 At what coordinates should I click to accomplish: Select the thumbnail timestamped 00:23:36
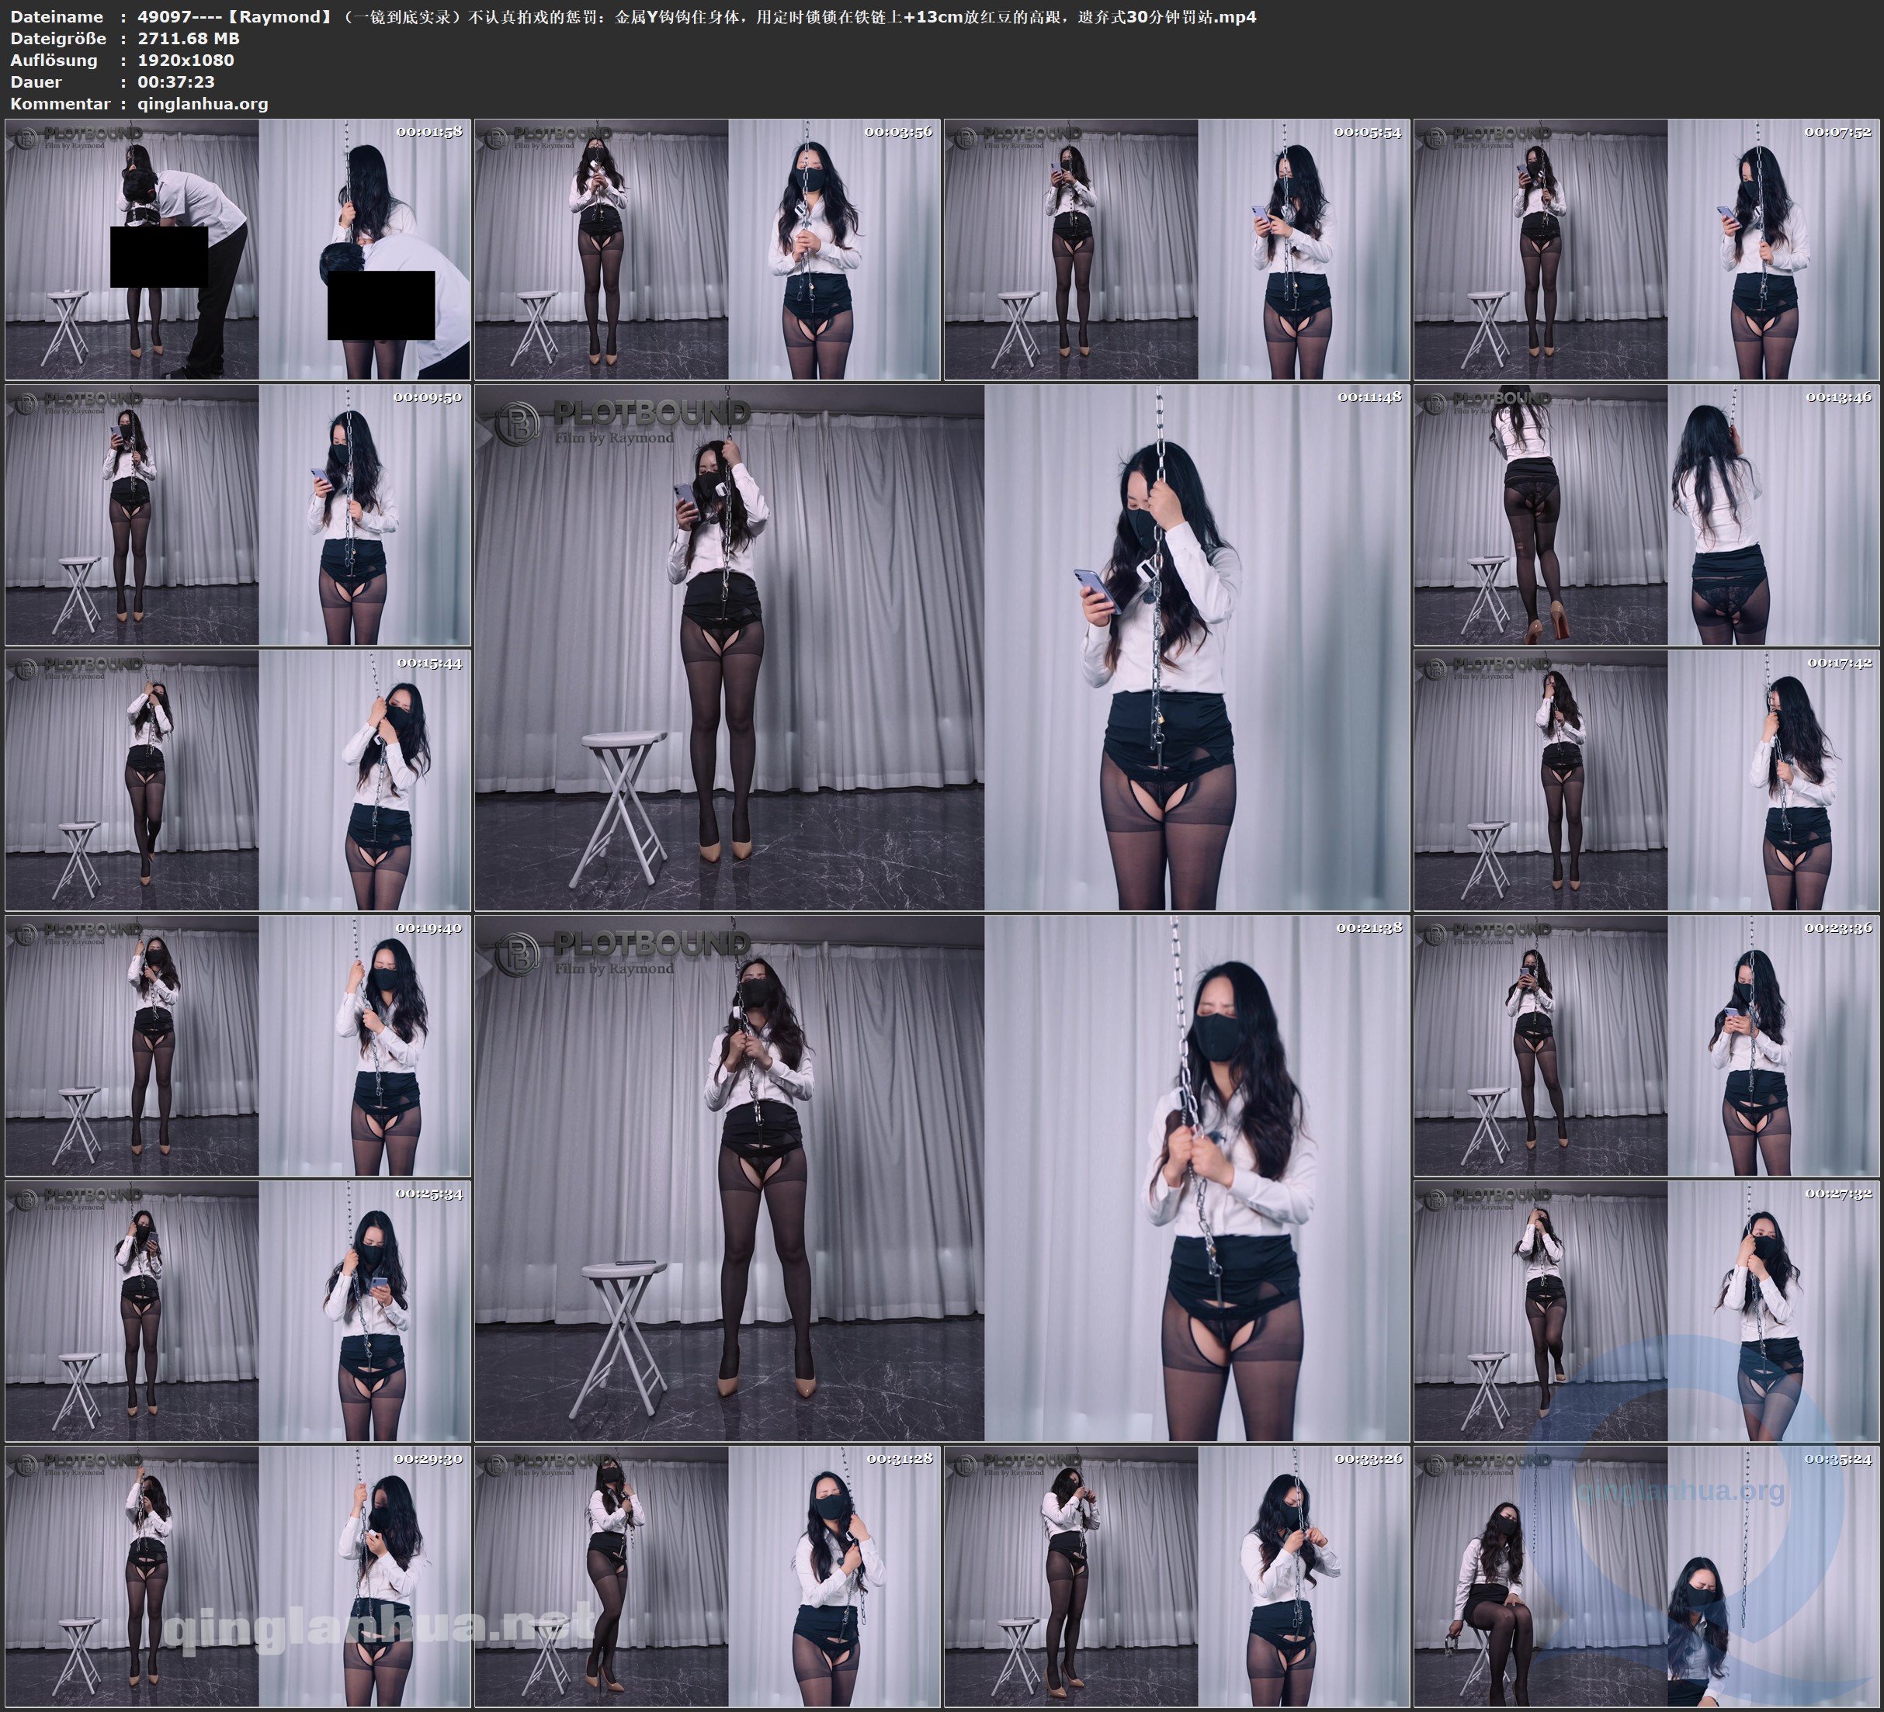pyautogui.click(x=1646, y=1045)
